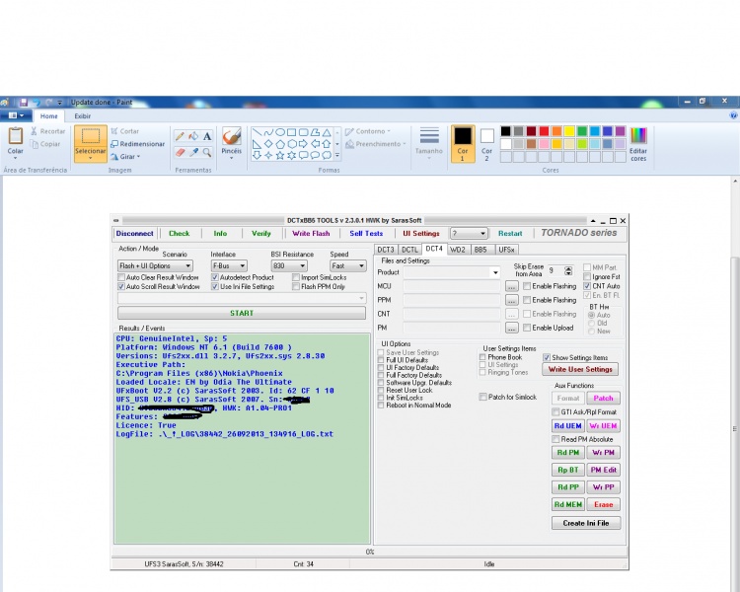The width and height of the screenshot is (740, 592).
Task: Click the Redimensionar resize icon
Action: (x=114, y=144)
